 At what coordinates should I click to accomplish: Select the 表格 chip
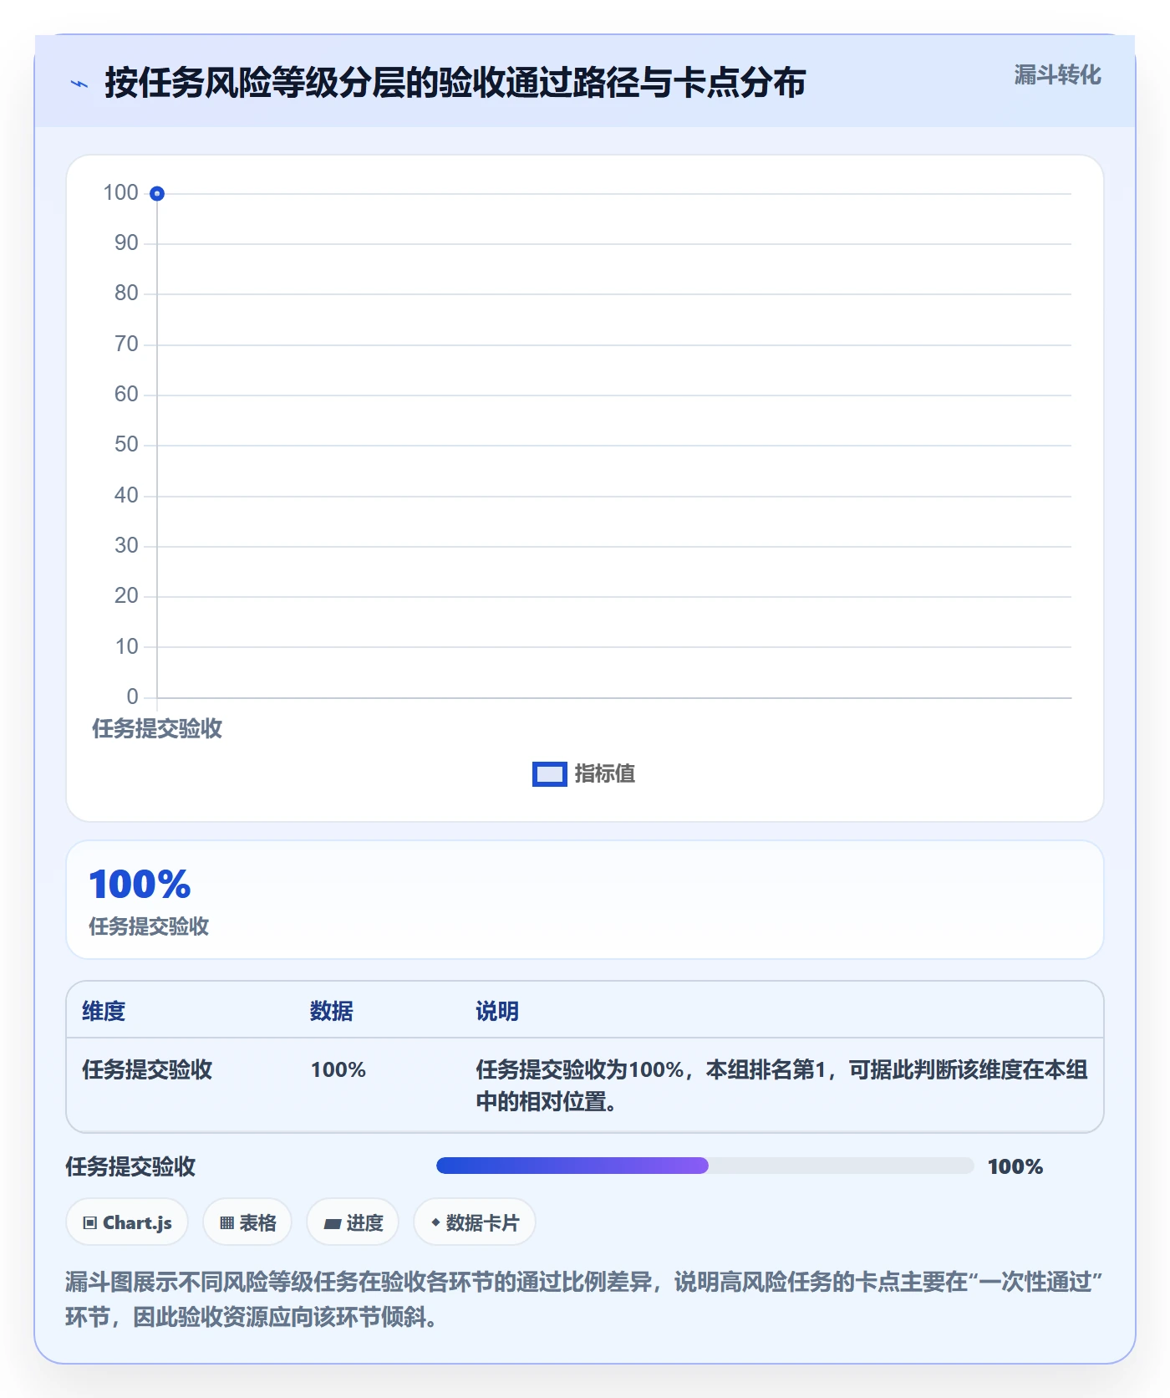(x=247, y=1222)
